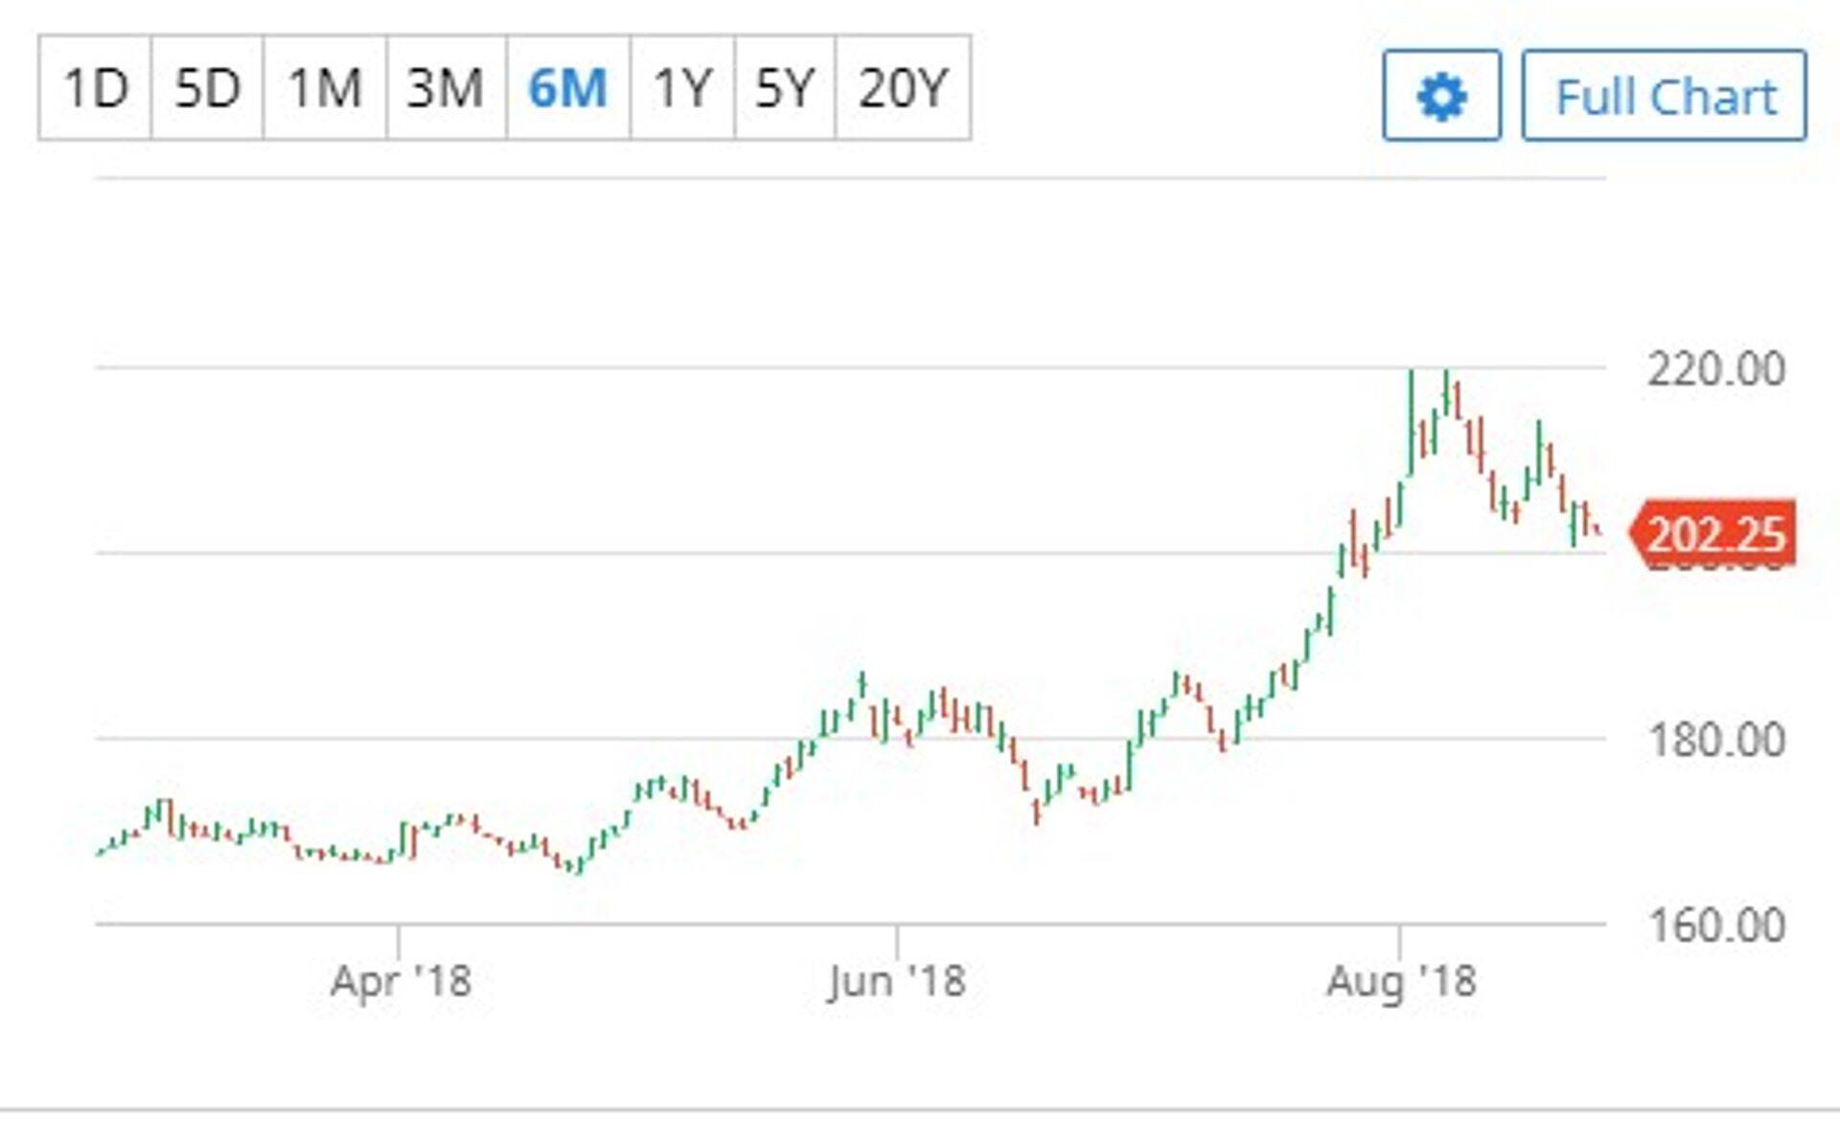Open the Full Chart button
This screenshot has height=1125, width=1840.
(x=1665, y=96)
